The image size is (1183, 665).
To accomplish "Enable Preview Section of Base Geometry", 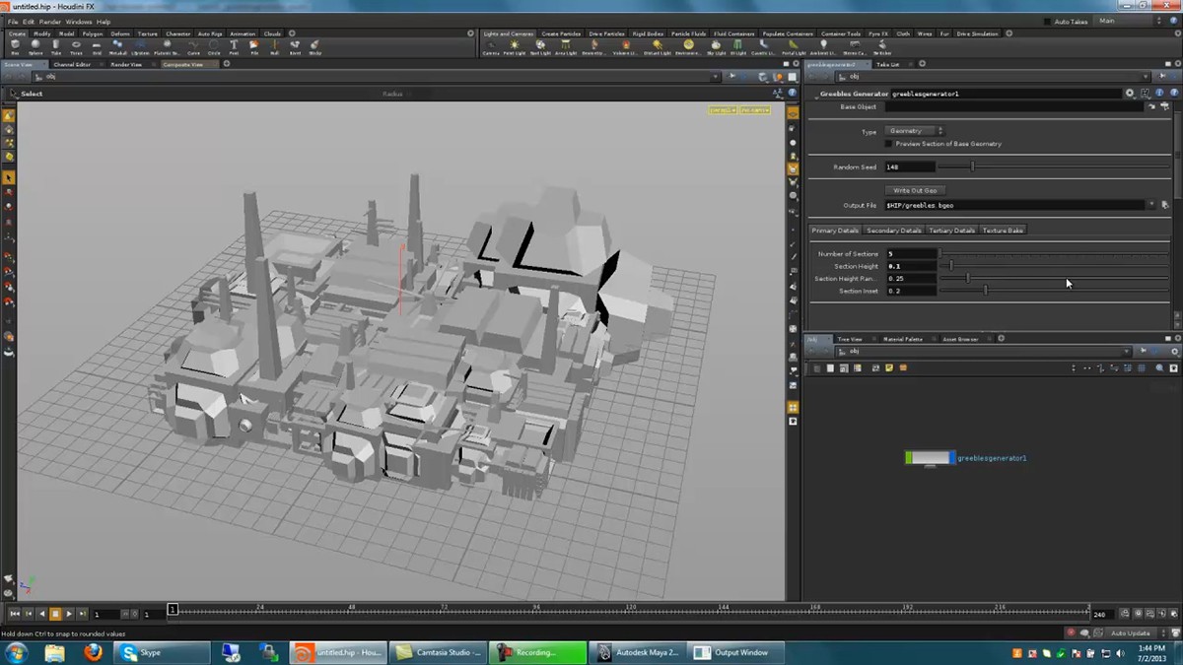I will tap(888, 143).
